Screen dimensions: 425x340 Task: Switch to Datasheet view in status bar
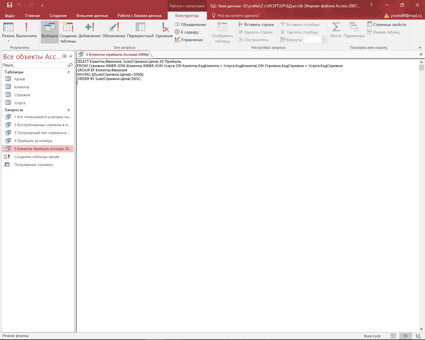click(393, 336)
